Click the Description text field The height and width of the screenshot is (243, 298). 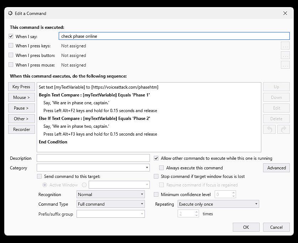pyautogui.click(x=93, y=158)
